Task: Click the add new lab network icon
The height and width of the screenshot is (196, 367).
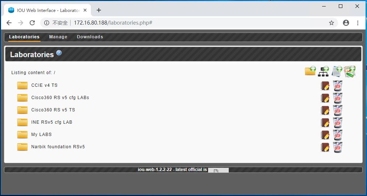Action: [323, 71]
